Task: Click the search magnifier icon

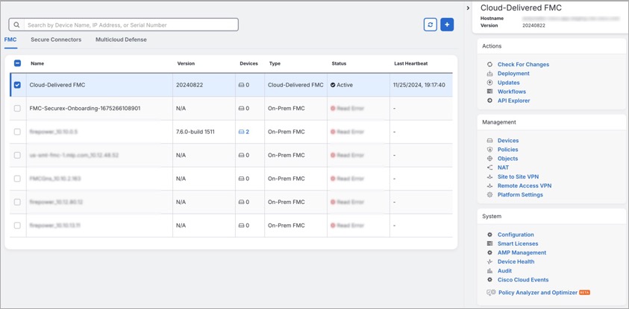Action: (x=16, y=25)
